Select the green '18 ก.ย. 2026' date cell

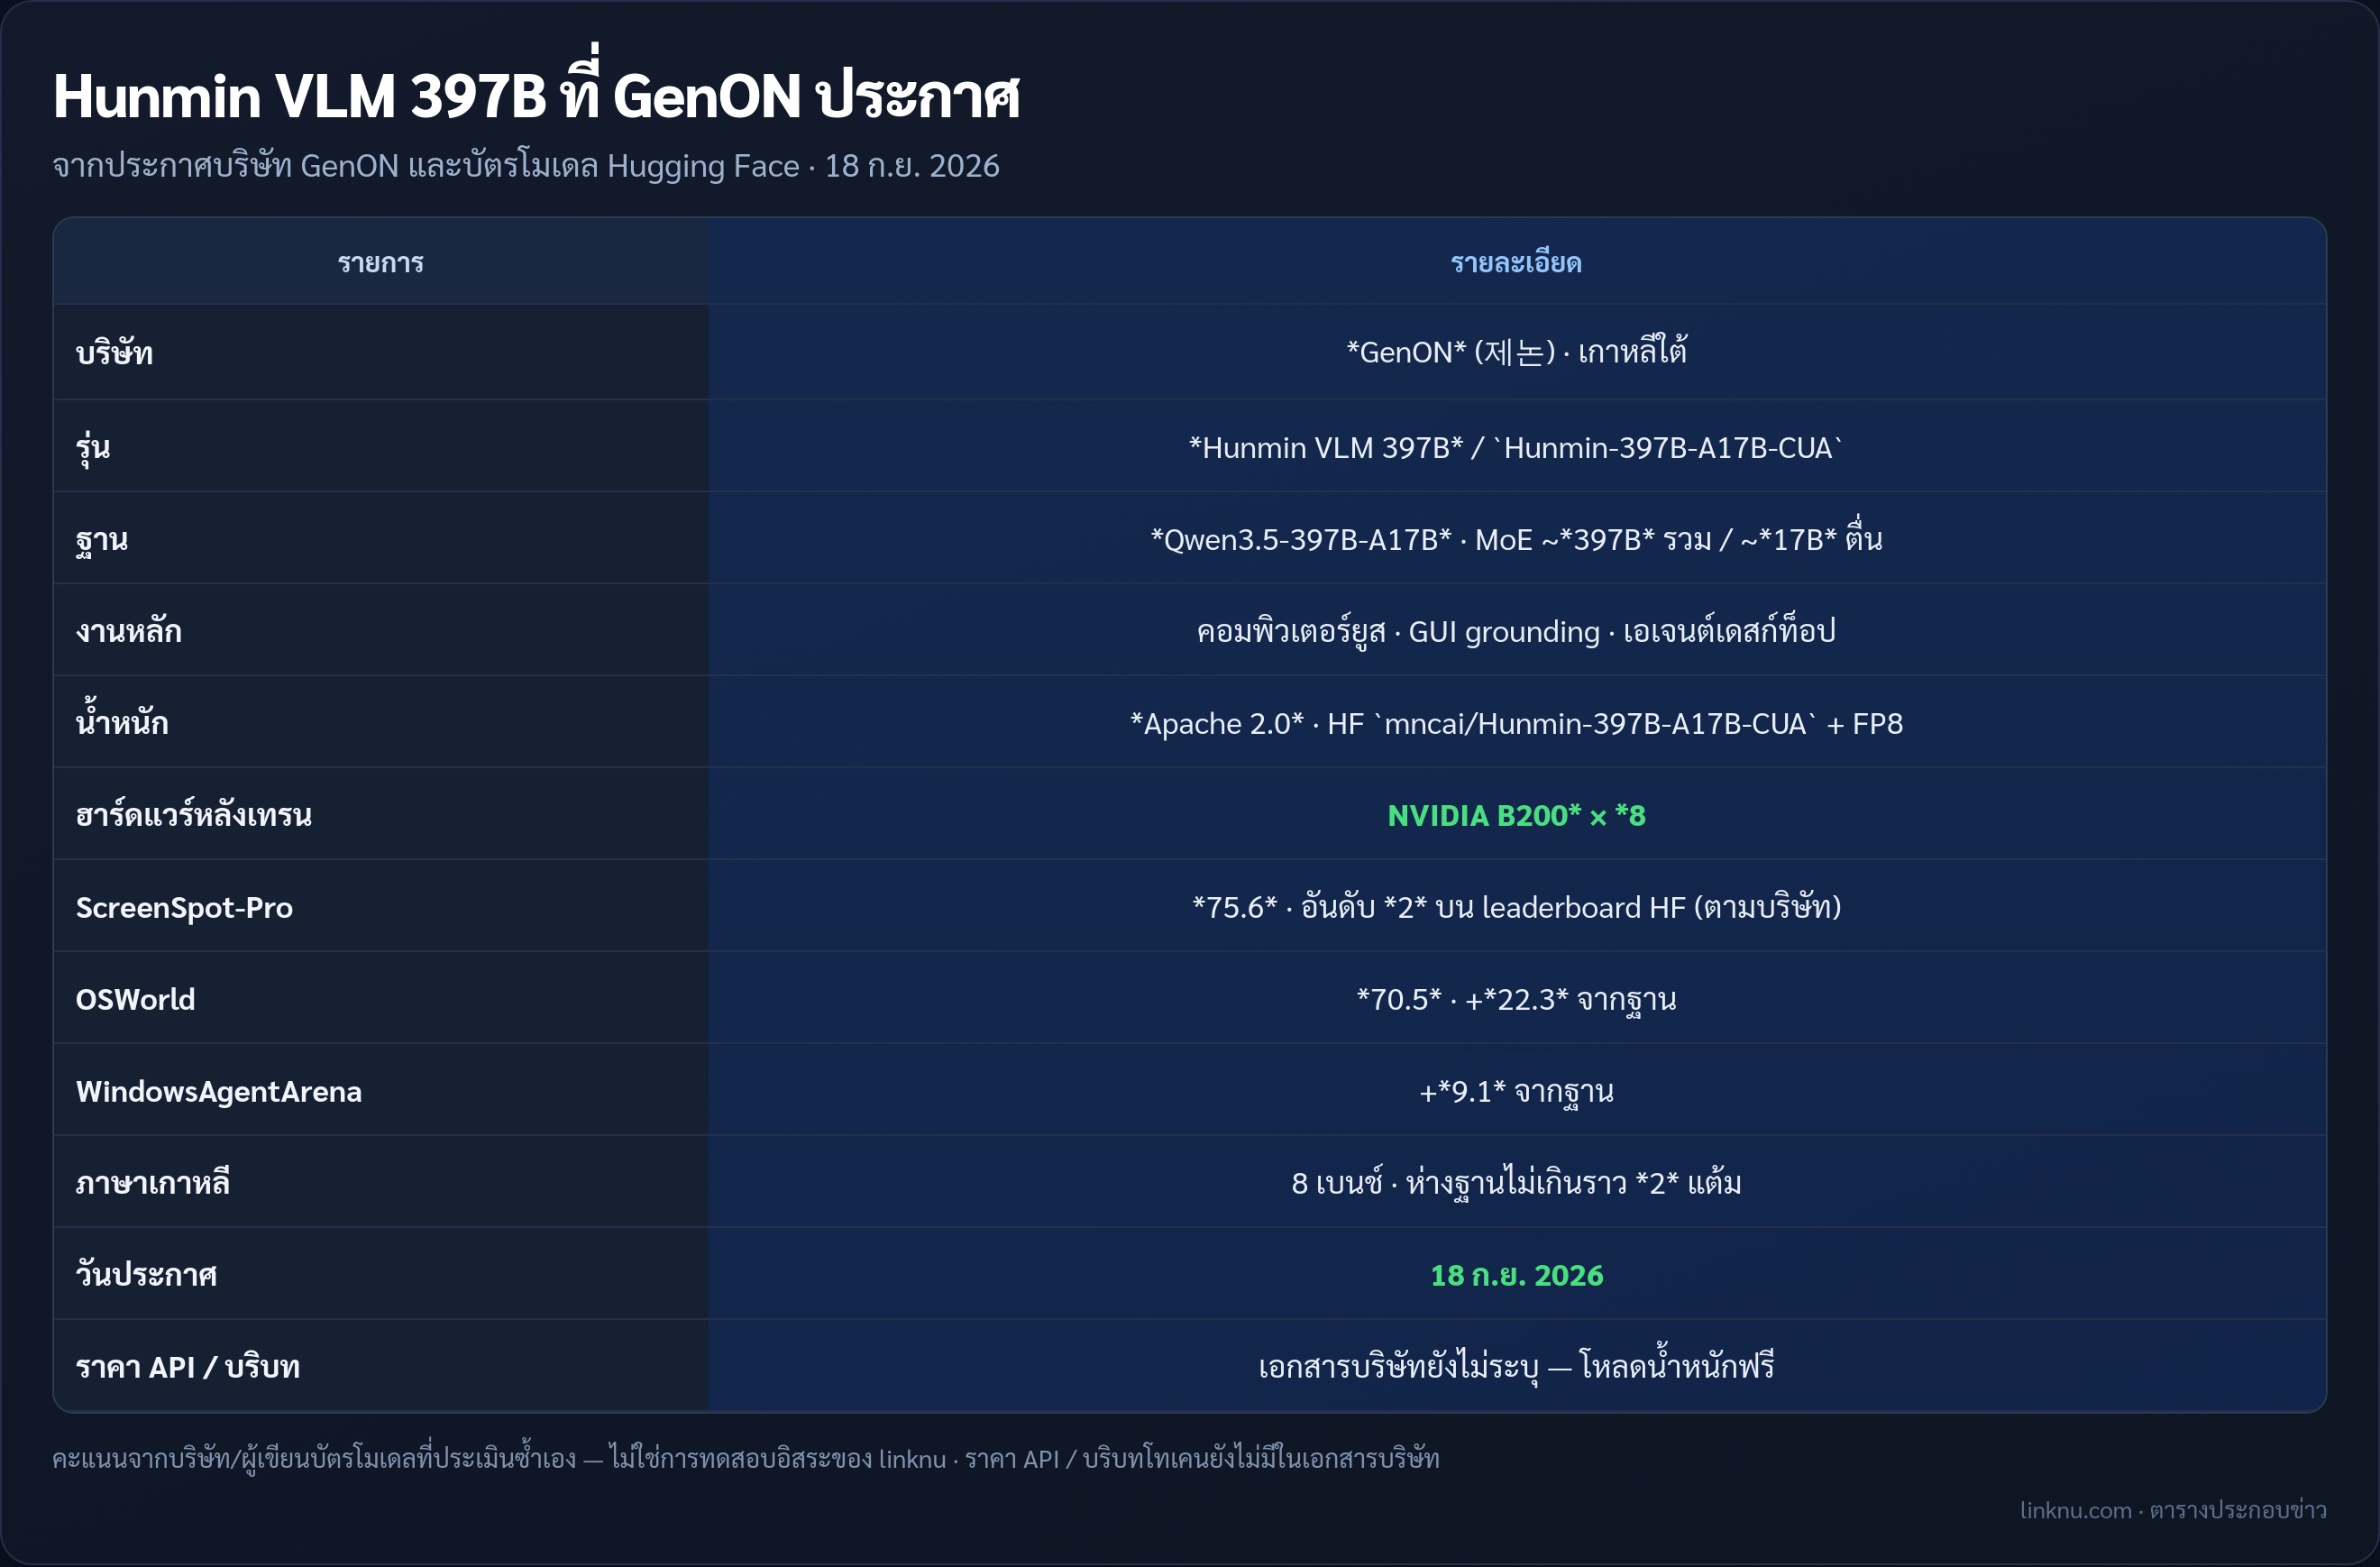click(x=1516, y=1274)
